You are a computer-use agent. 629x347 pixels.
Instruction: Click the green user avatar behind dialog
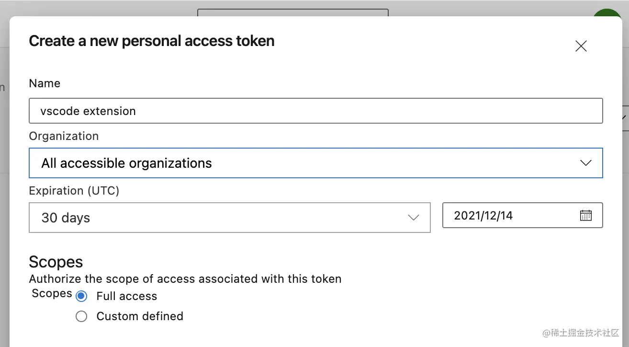click(607, 13)
